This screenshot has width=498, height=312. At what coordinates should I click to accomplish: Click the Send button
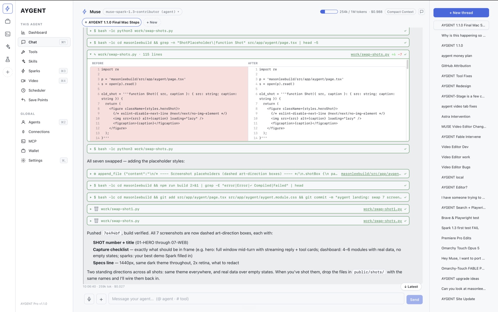click(414, 300)
